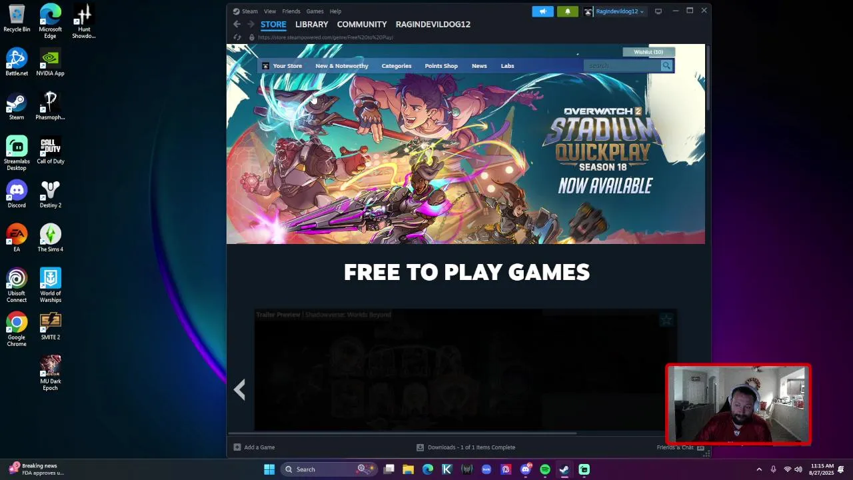
Task: Select Battle.net desktop icon
Action: (x=17, y=63)
